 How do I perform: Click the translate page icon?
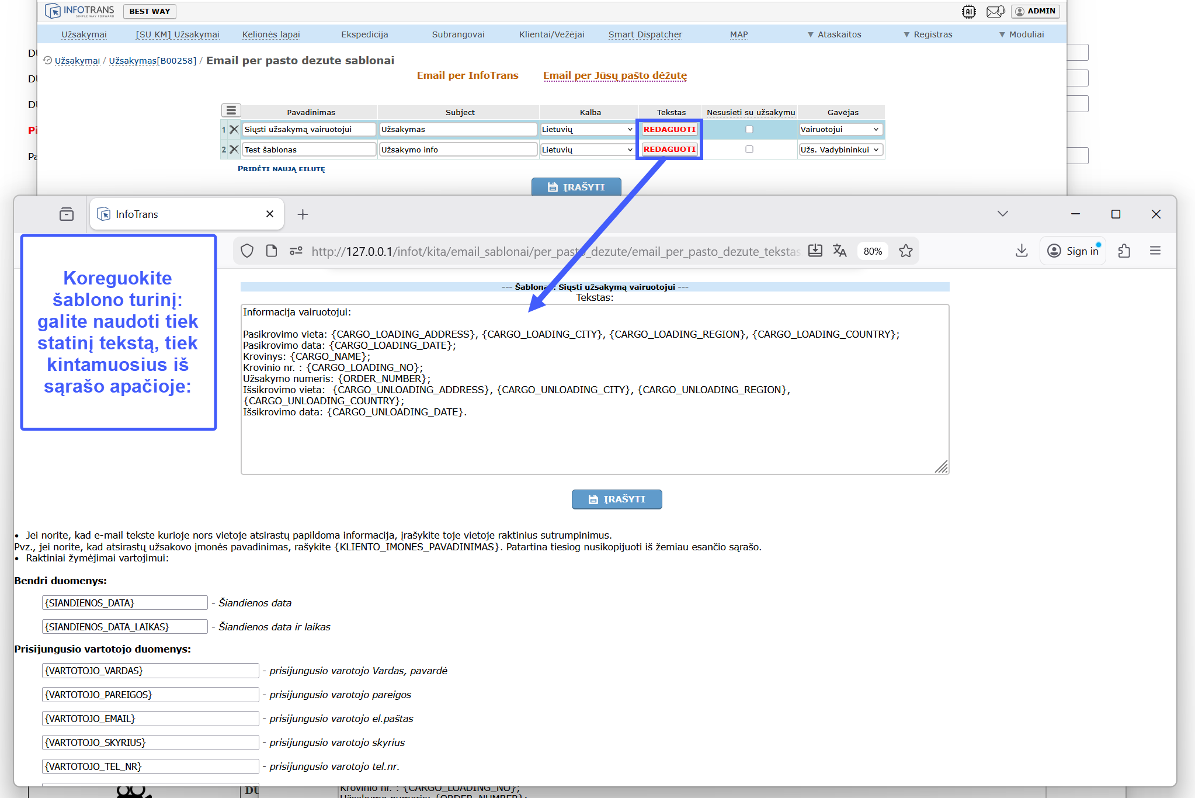tap(840, 251)
